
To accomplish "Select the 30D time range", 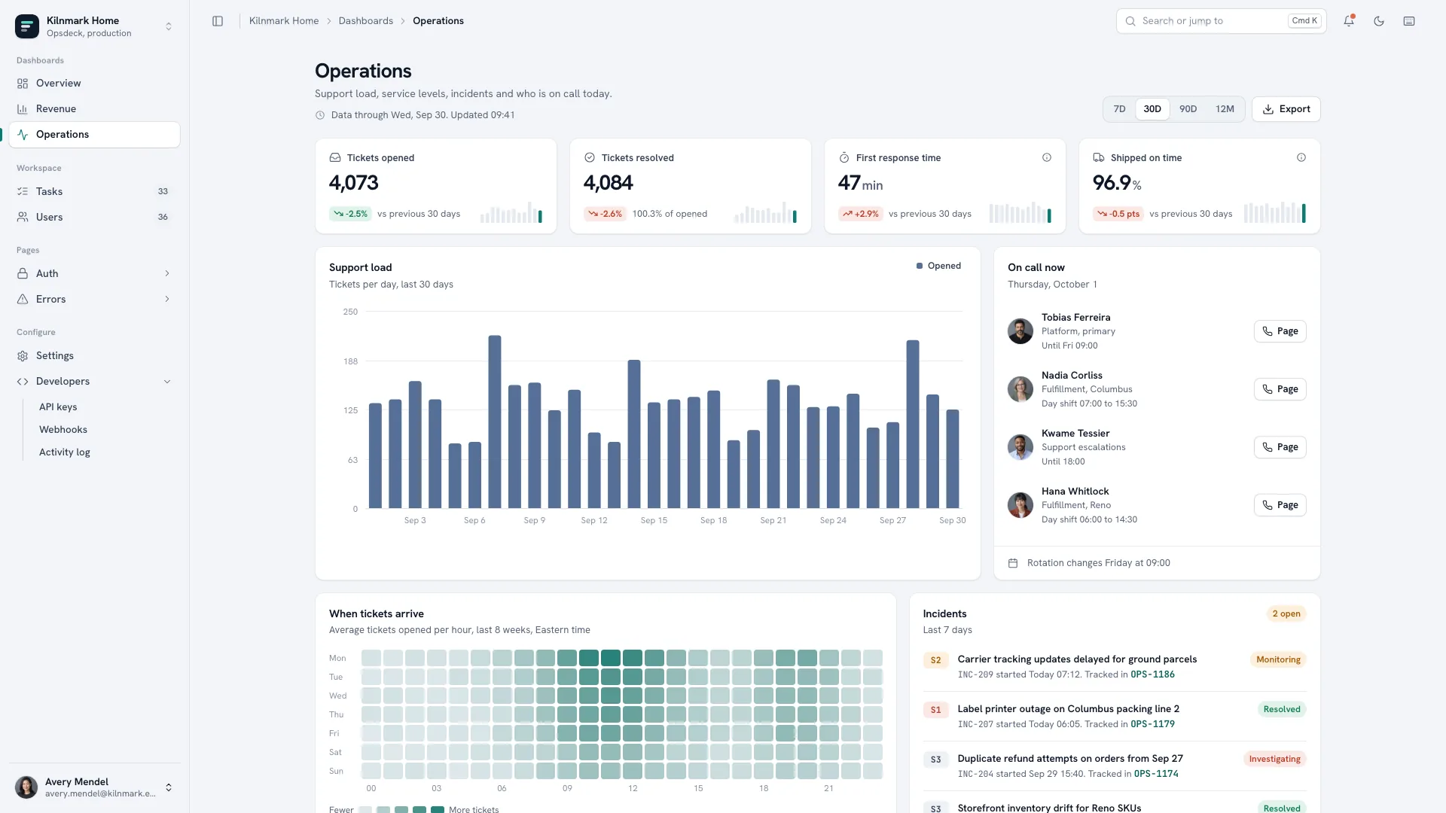I will point(1152,109).
